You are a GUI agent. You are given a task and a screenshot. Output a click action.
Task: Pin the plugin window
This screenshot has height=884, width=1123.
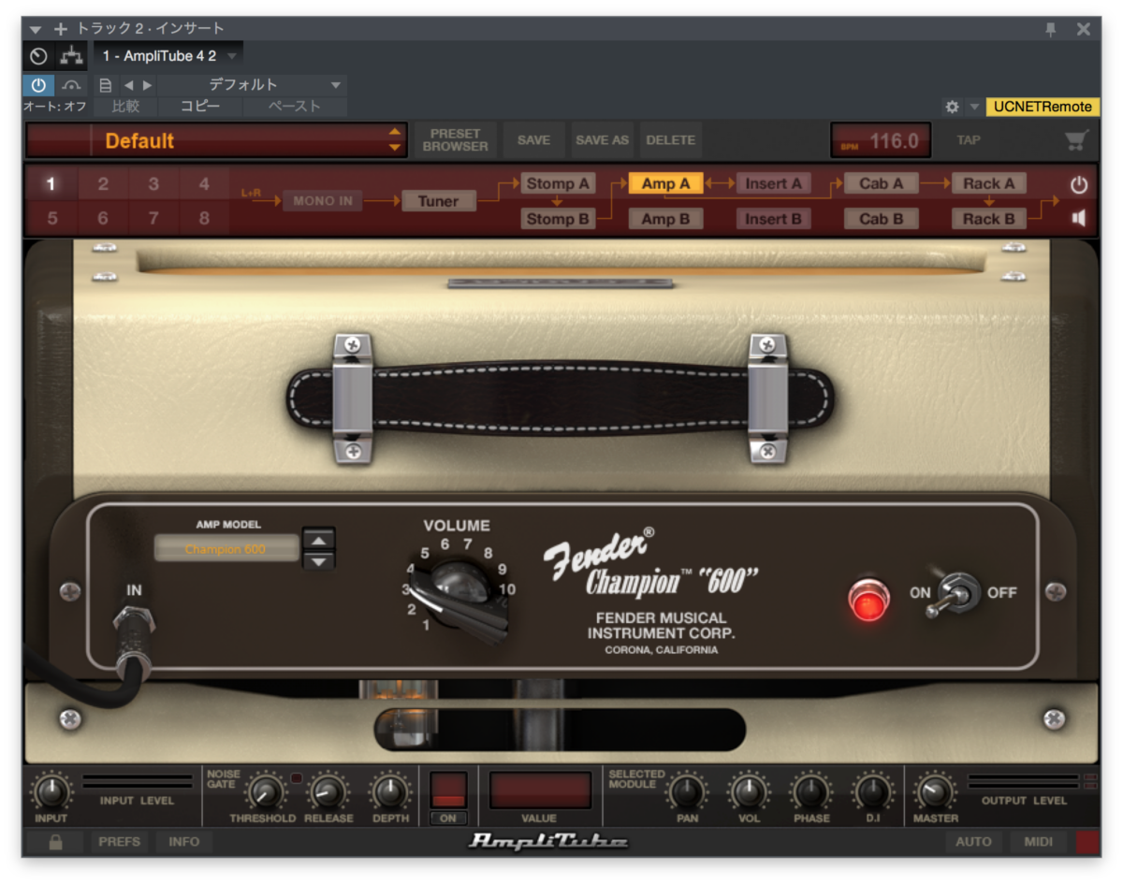tap(1051, 29)
